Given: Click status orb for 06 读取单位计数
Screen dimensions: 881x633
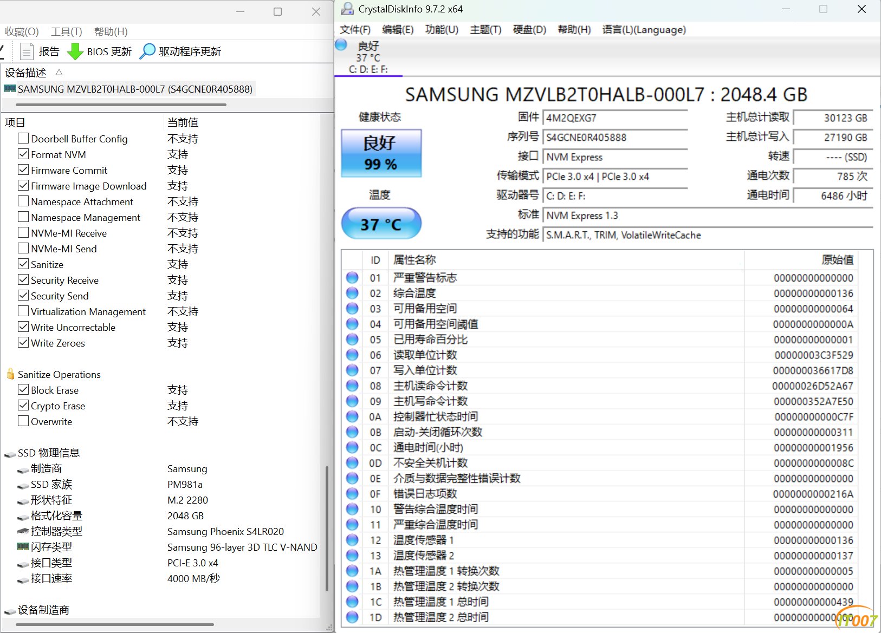Looking at the screenshot, I should (x=352, y=355).
